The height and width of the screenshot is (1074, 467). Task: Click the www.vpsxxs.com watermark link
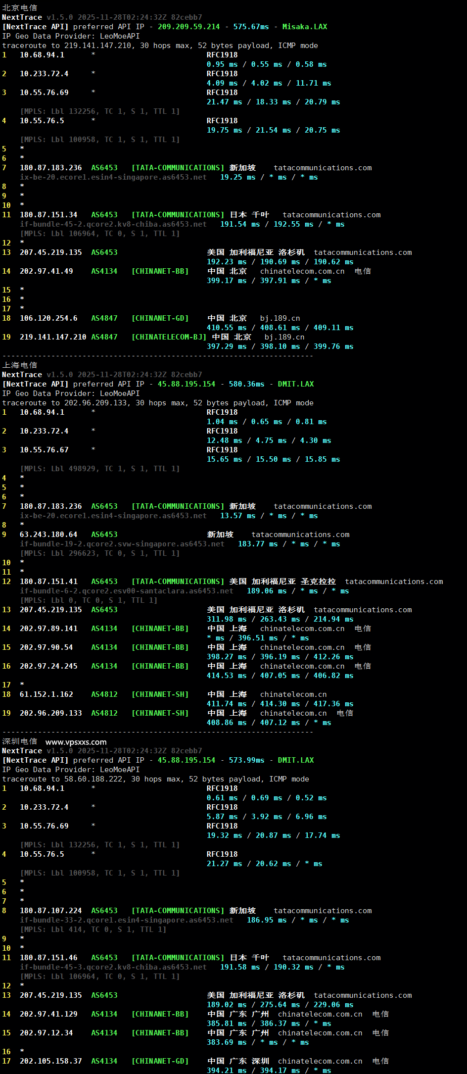(76, 742)
